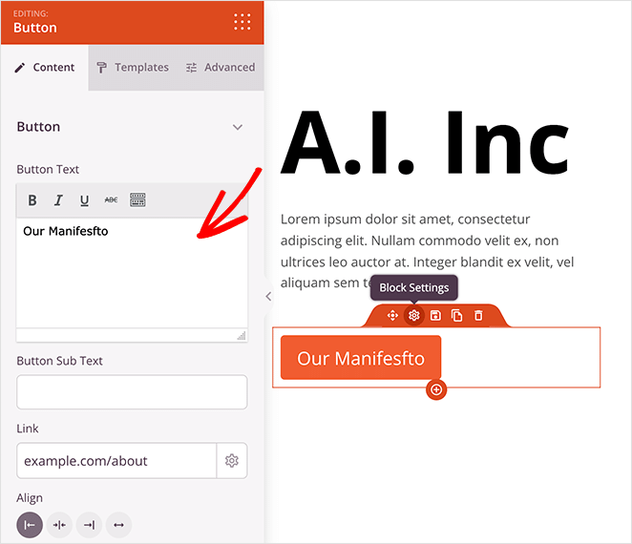Screen dimensions: 632x544
Task: Click the Our Manifesfto button in preview
Action: pyautogui.click(x=361, y=358)
